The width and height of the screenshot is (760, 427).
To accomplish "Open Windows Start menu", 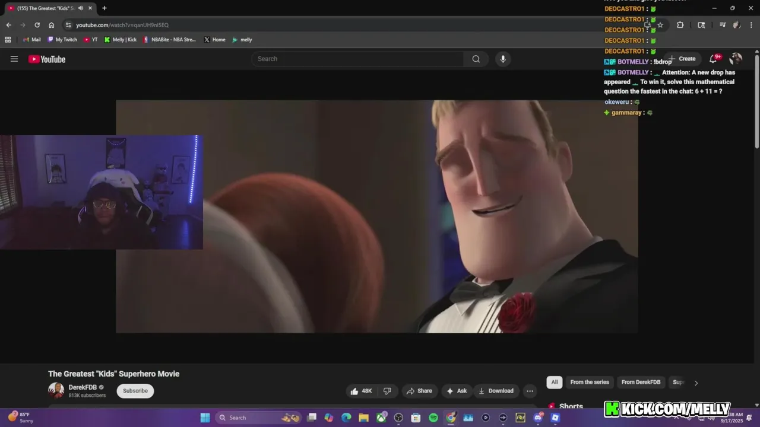I will click(x=205, y=418).
